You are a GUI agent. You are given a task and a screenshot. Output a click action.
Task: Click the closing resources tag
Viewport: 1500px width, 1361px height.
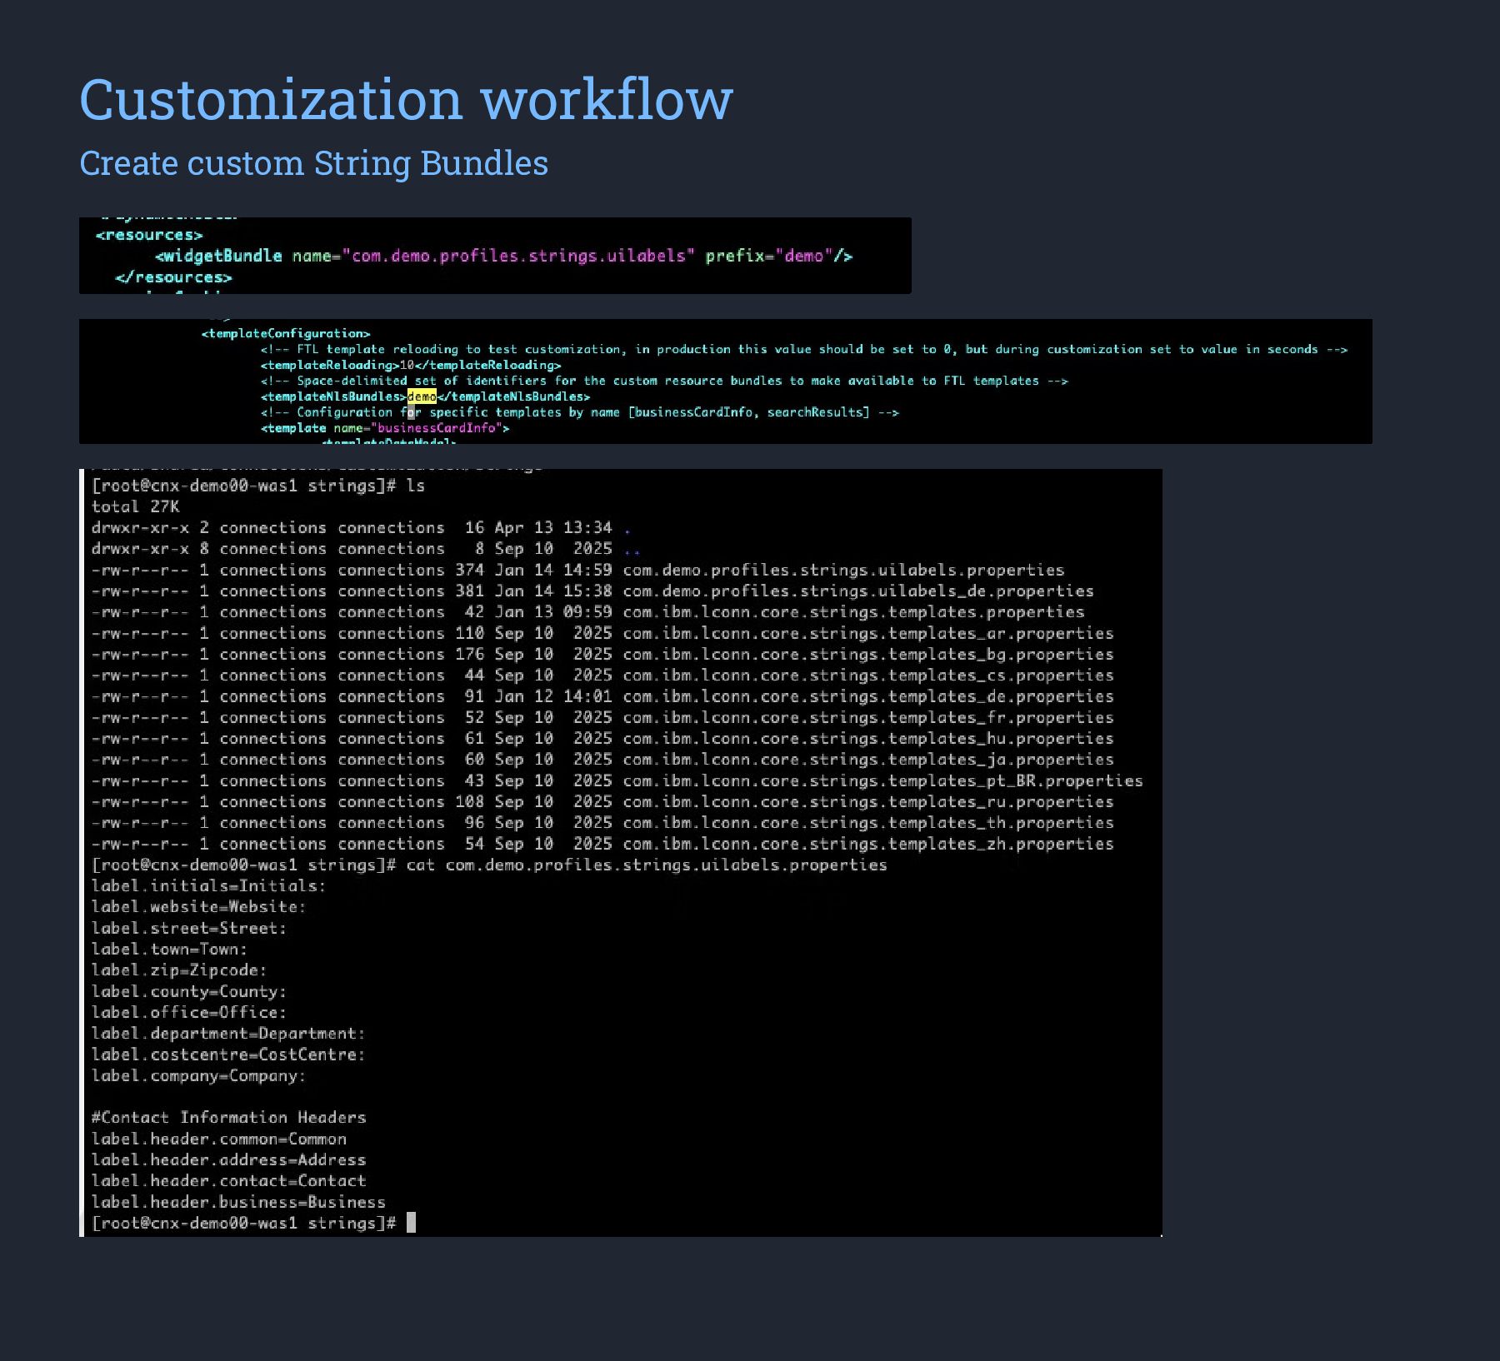[x=173, y=277]
